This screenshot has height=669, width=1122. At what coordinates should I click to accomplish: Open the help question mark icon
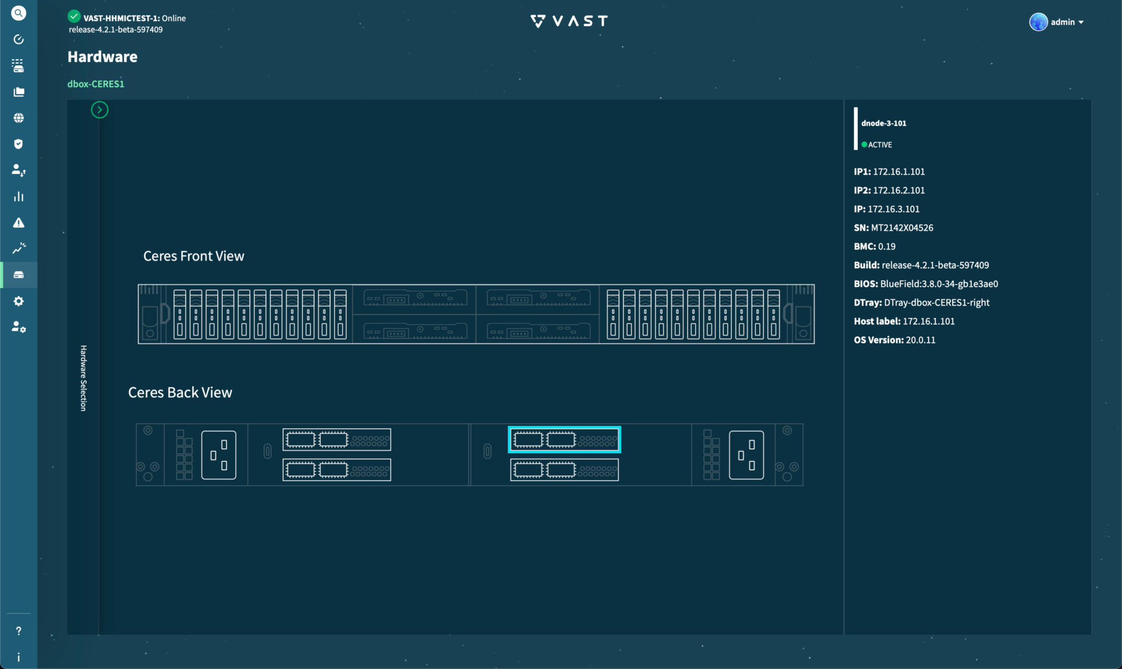click(x=19, y=631)
